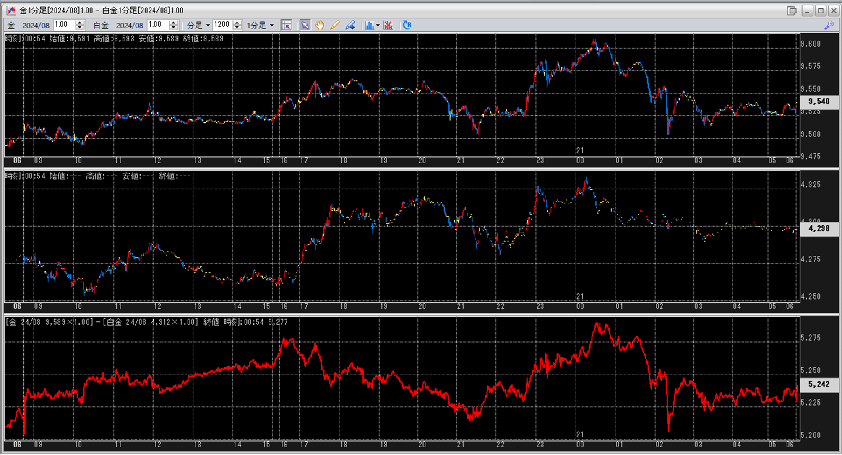This screenshot has width=842, height=455.
Task: Open the 1分足 timeframe dropdown
Action: 271,25
